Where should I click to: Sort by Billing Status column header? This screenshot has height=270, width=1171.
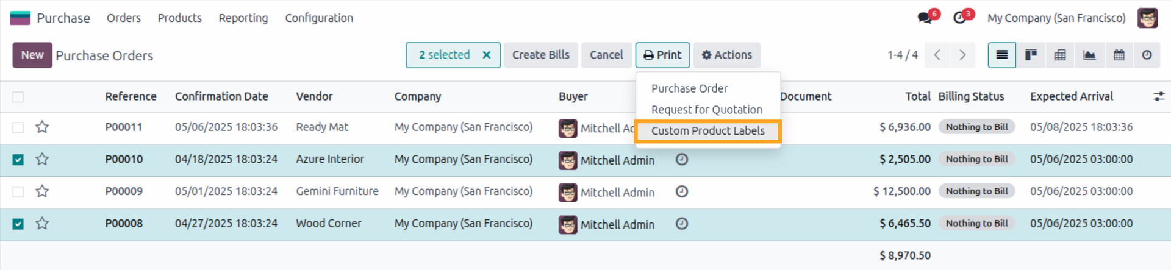(971, 96)
